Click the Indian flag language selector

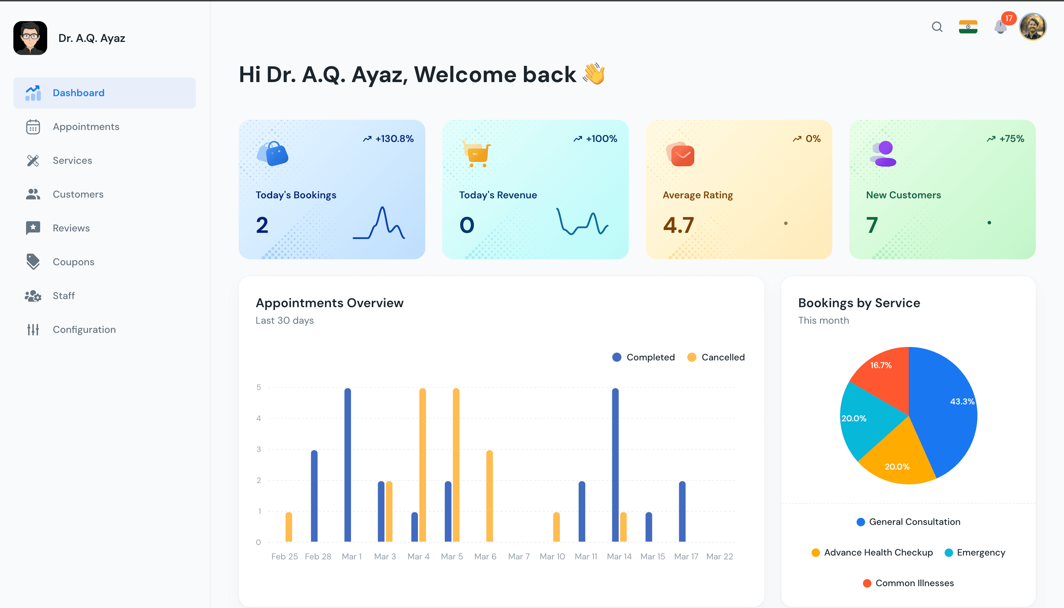(x=969, y=27)
